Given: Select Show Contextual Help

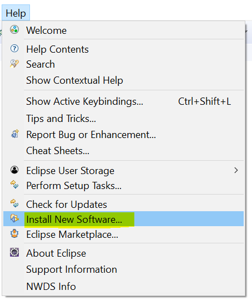Looking at the screenshot, I should click(123, 80).
